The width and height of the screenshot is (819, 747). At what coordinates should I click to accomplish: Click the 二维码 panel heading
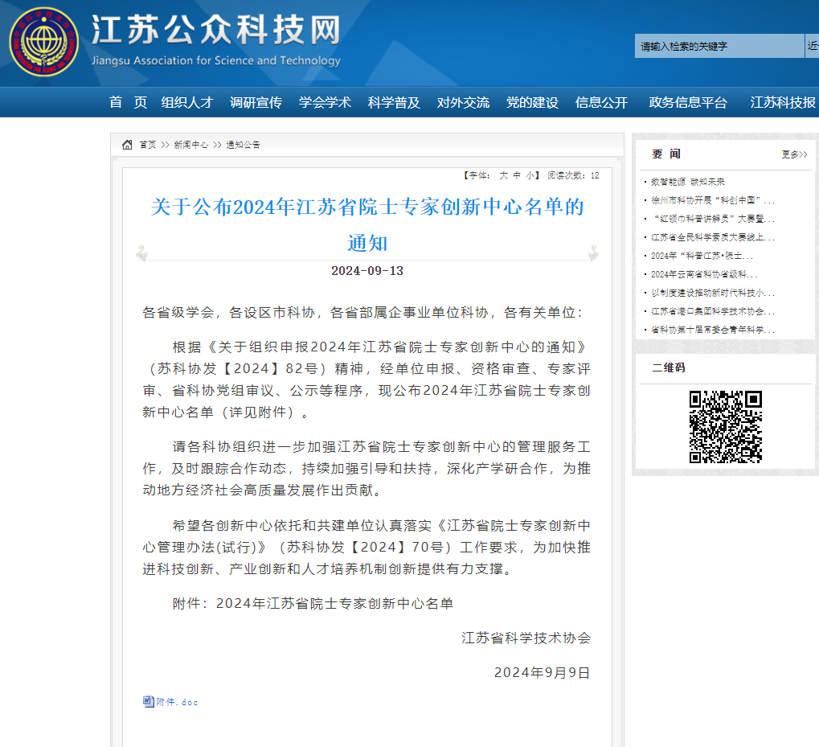(669, 367)
